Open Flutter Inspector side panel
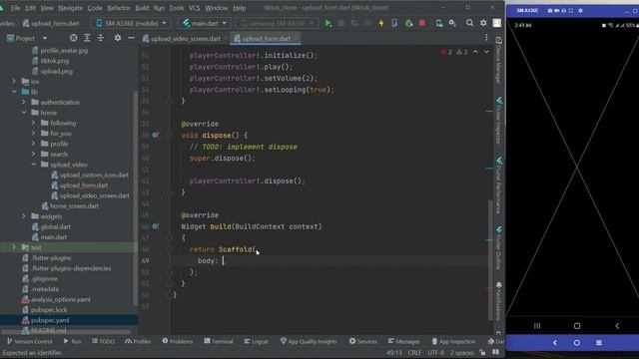 (499, 121)
